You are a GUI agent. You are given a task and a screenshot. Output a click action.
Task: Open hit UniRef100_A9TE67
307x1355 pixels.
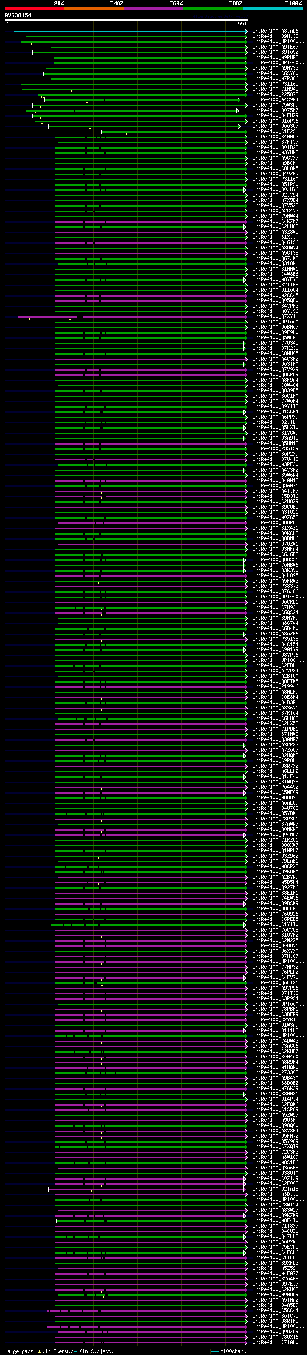[275, 47]
